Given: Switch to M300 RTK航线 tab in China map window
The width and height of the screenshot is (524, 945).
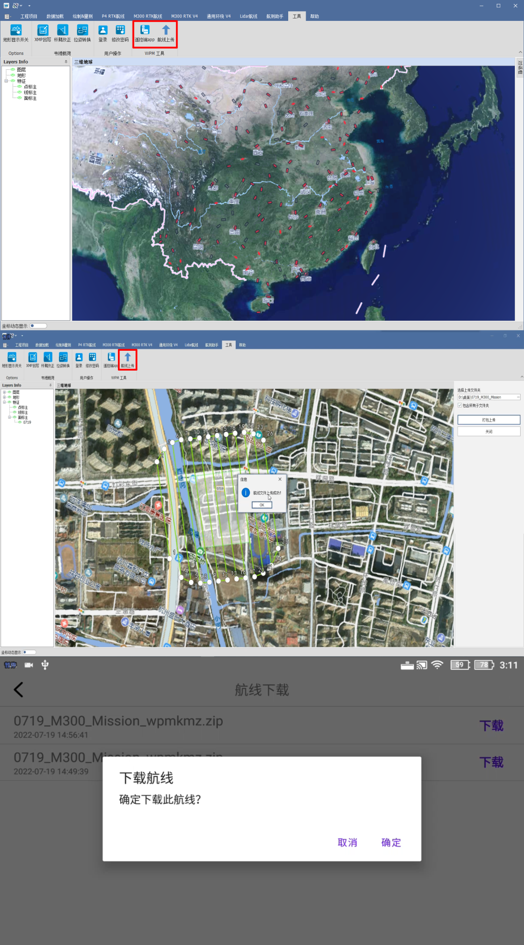Looking at the screenshot, I should point(148,16).
